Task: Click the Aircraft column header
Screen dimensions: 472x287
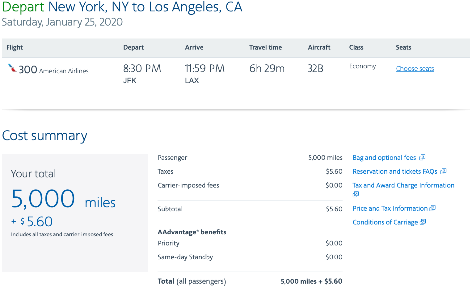Action: [319, 47]
